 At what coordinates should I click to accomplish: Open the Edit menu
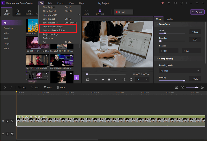[x=50, y=3]
